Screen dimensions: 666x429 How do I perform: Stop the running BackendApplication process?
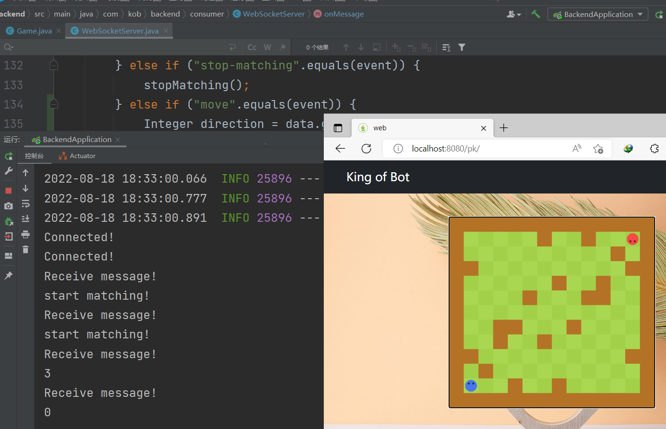pyautogui.click(x=9, y=191)
